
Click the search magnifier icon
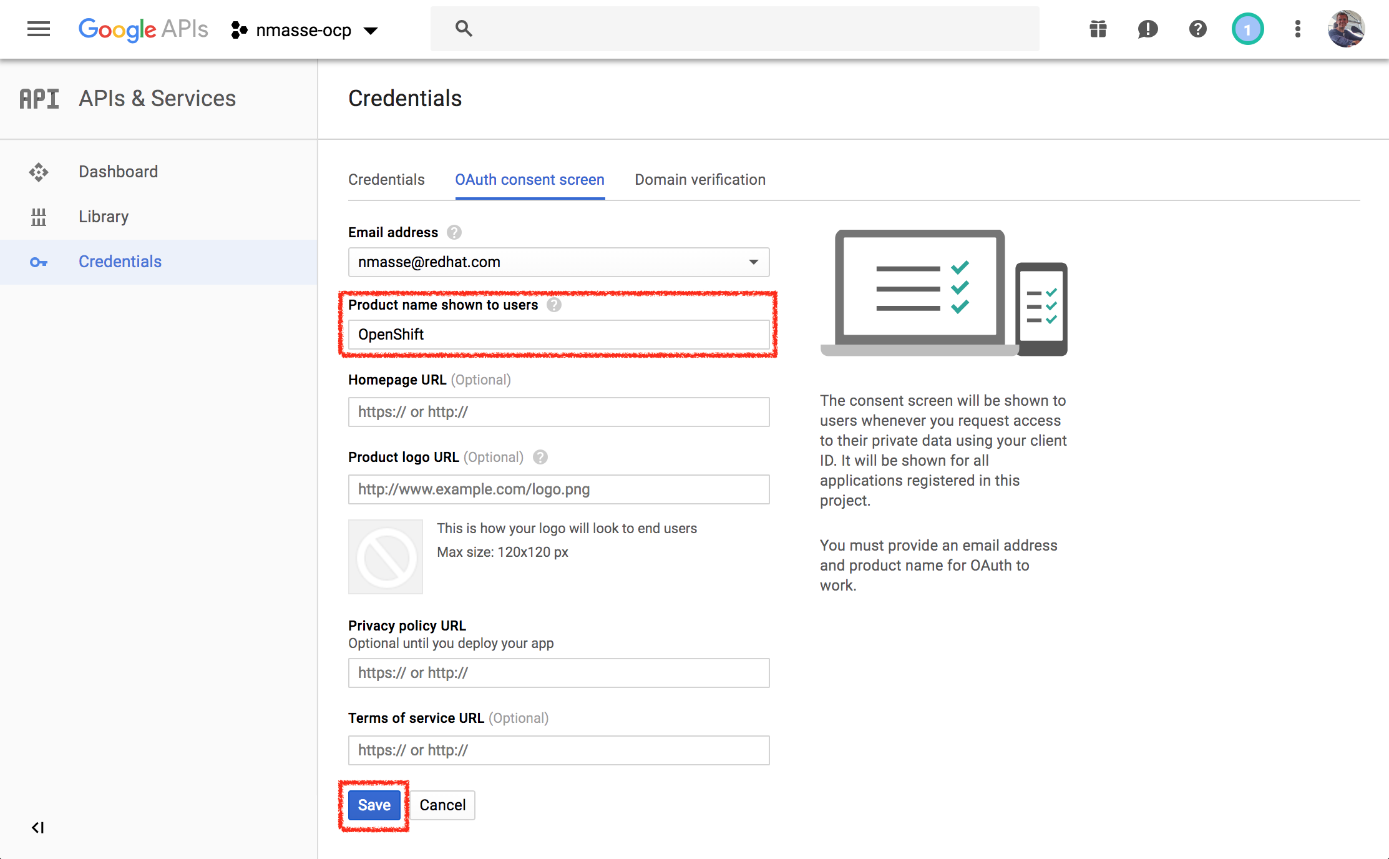pos(463,29)
